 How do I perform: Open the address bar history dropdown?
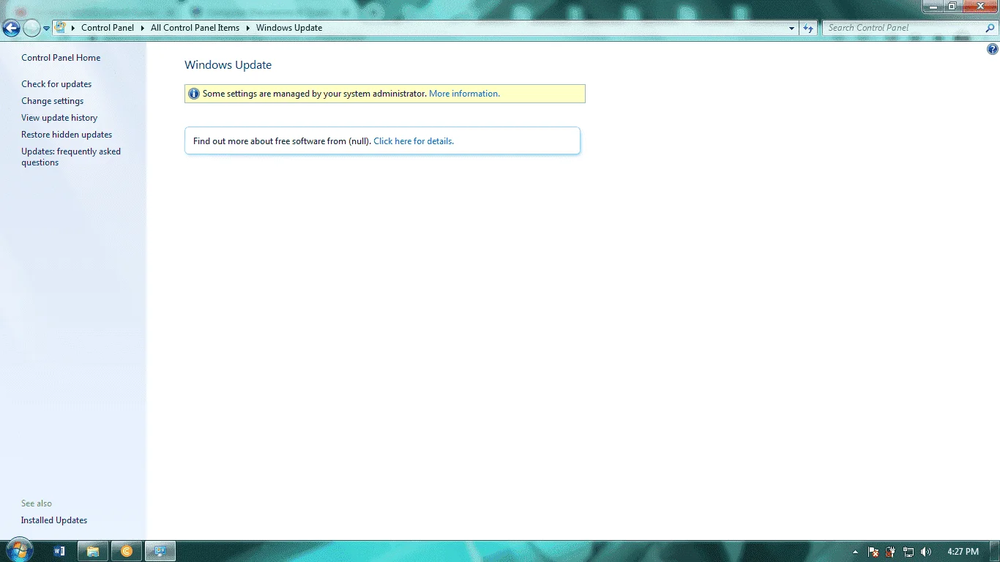pyautogui.click(x=792, y=28)
